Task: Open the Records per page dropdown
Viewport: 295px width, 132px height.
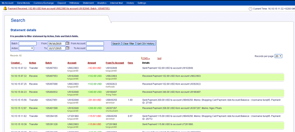Action: [278, 56]
